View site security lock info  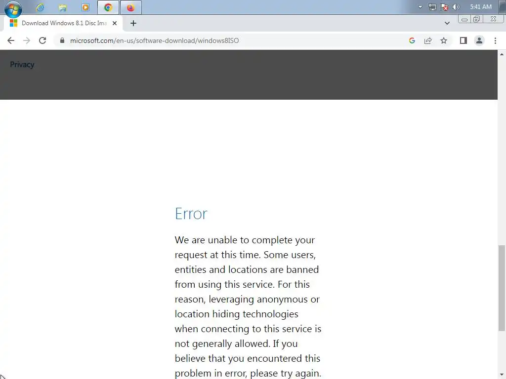coord(62,40)
